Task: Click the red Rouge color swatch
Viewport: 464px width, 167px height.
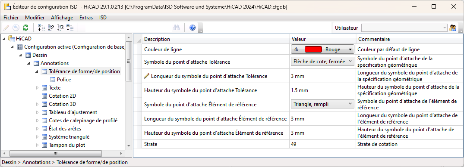Action: (313, 49)
